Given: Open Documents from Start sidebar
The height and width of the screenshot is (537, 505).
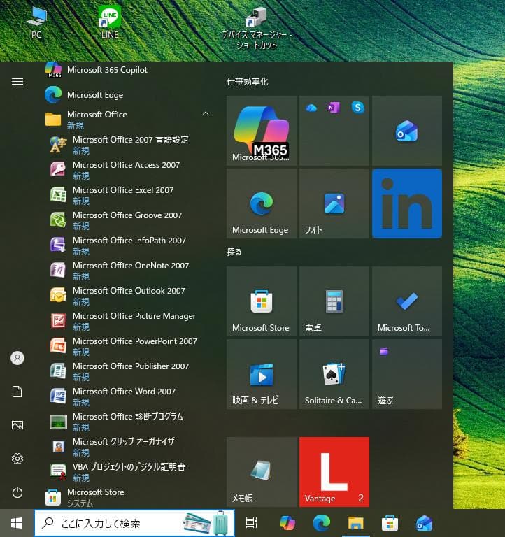Looking at the screenshot, I should coord(17,392).
